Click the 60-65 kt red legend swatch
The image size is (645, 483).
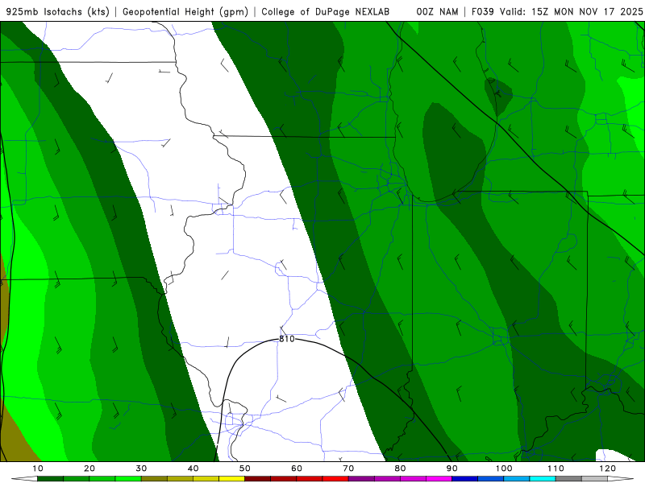310,479
